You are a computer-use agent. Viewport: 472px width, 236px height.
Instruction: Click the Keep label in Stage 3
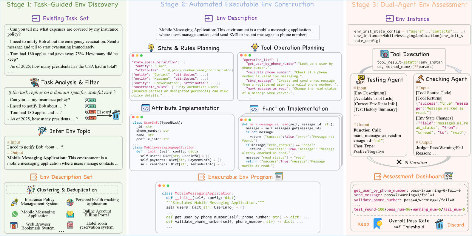[x=363, y=224]
